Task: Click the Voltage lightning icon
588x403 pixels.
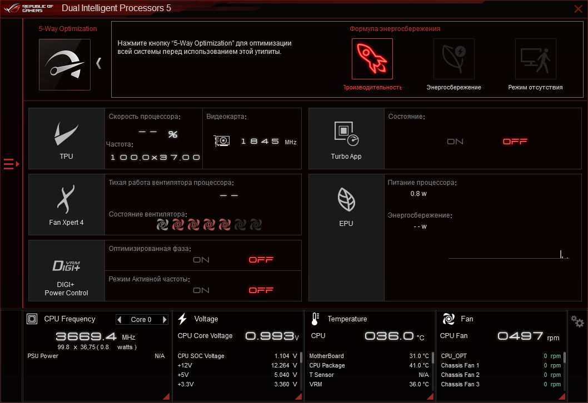Action: pos(182,319)
